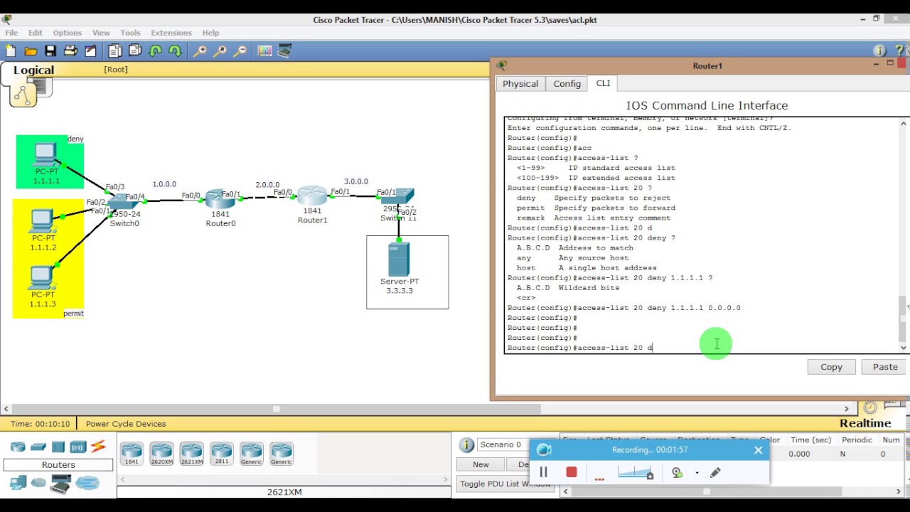The width and height of the screenshot is (910, 512).
Task: Undo the last action using the green arrow
Action: (155, 51)
